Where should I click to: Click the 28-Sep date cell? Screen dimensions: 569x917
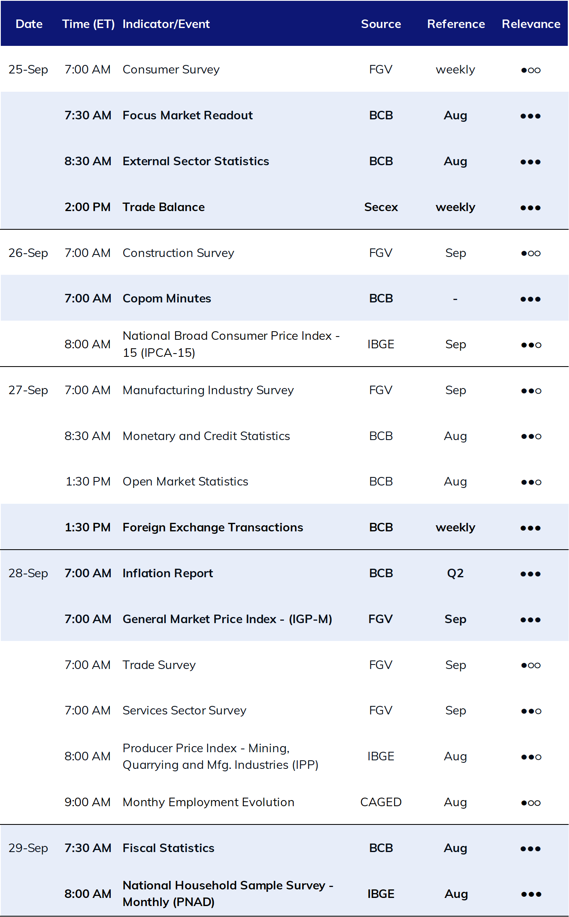point(28,573)
